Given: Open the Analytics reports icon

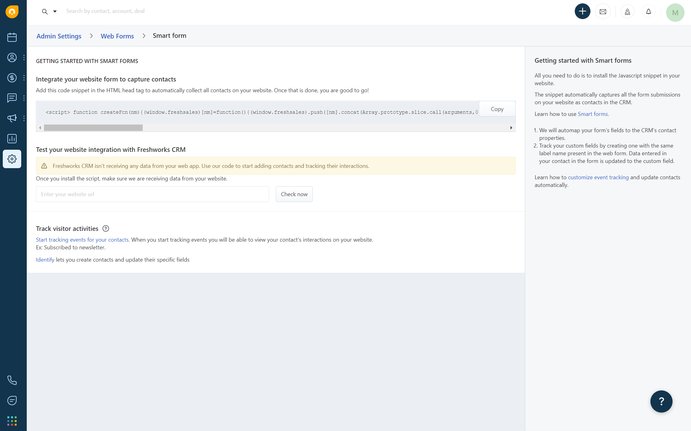Looking at the screenshot, I should click(12, 138).
